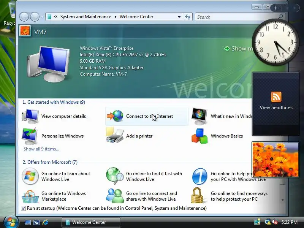Click the Windows Basics label
This screenshot has height=228, width=304.
pos(226,136)
